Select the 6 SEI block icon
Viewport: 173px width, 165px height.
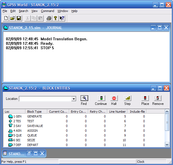tap(11, 140)
